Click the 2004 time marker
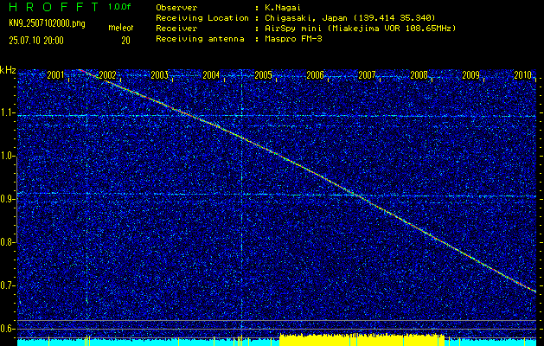 tap(211, 75)
